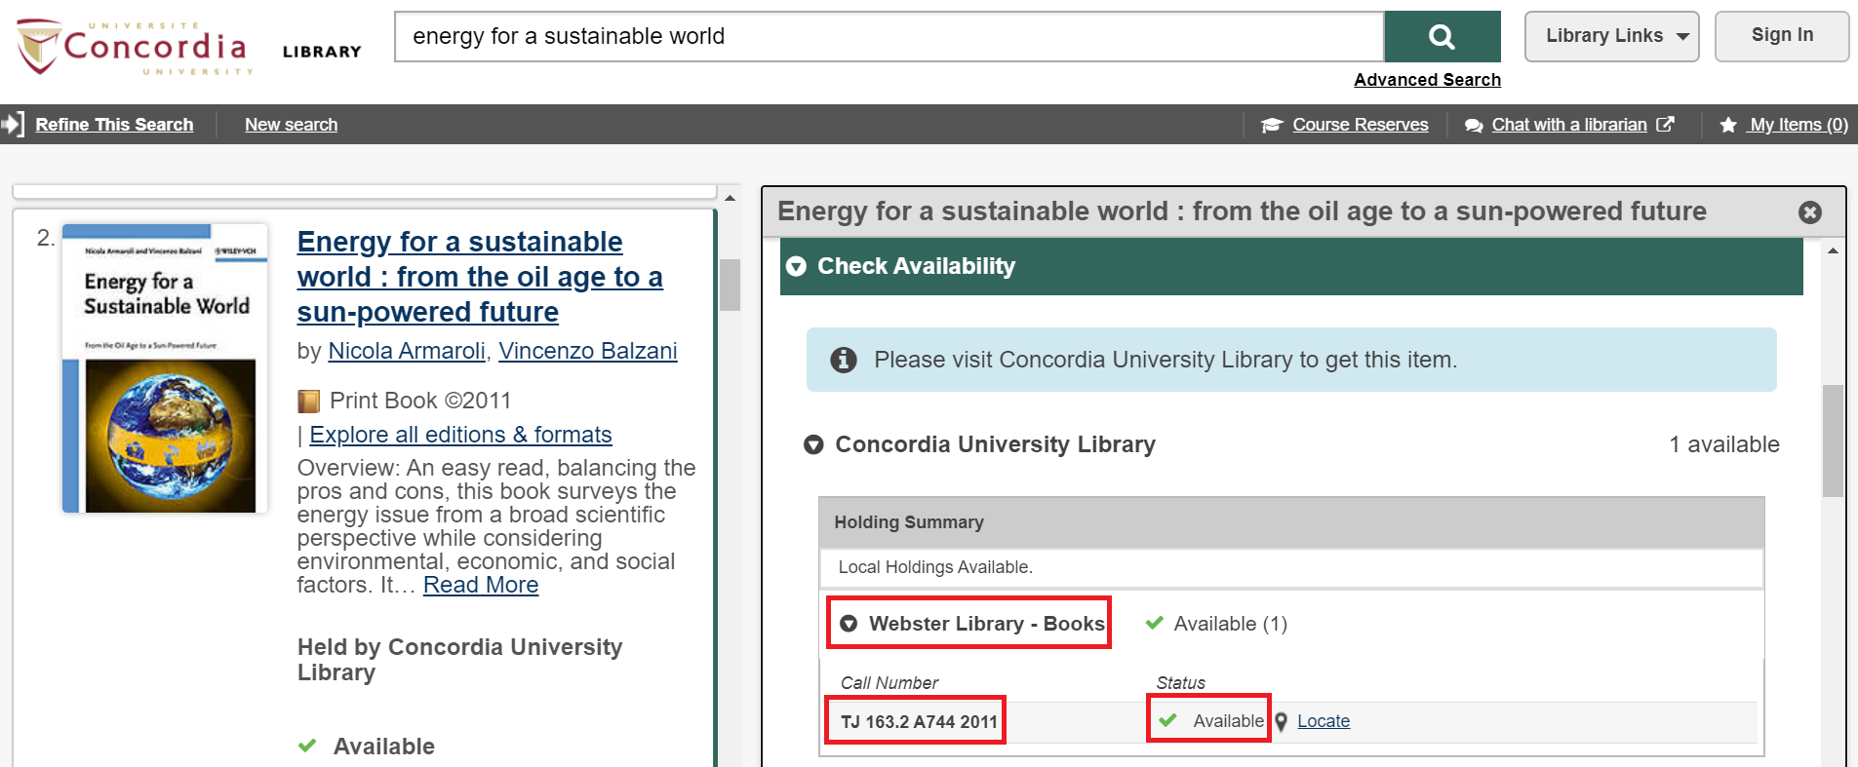Open the Concordia University logo homepage
The height and width of the screenshot is (767, 1858).
coord(135,47)
